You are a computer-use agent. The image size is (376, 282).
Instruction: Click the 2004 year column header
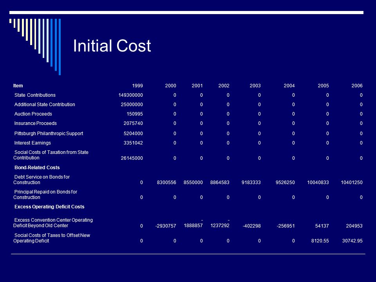coord(289,86)
